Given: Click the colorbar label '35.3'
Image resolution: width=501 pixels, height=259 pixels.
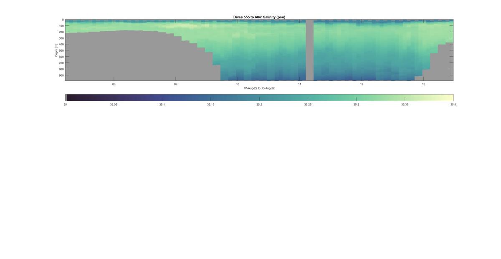Looking at the screenshot, I should pyautogui.click(x=356, y=105).
